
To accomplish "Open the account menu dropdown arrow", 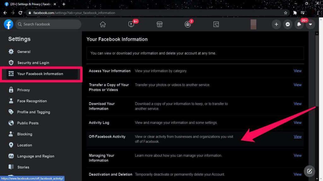I will pos(310,24).
